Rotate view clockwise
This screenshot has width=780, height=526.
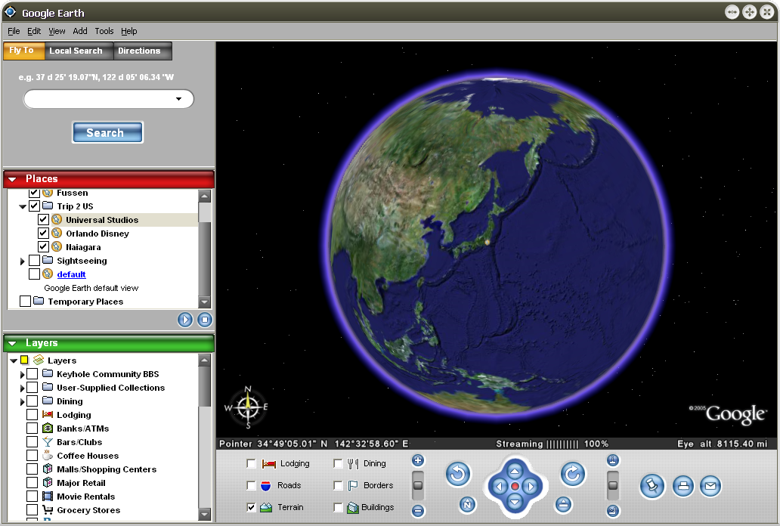(x=573, y=474)
